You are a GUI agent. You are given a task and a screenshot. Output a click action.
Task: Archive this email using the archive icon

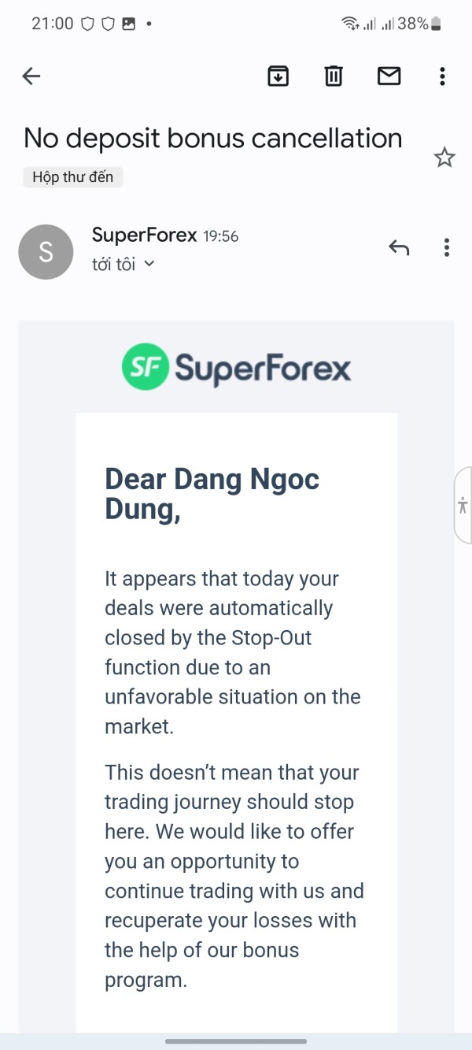(278, 76)
